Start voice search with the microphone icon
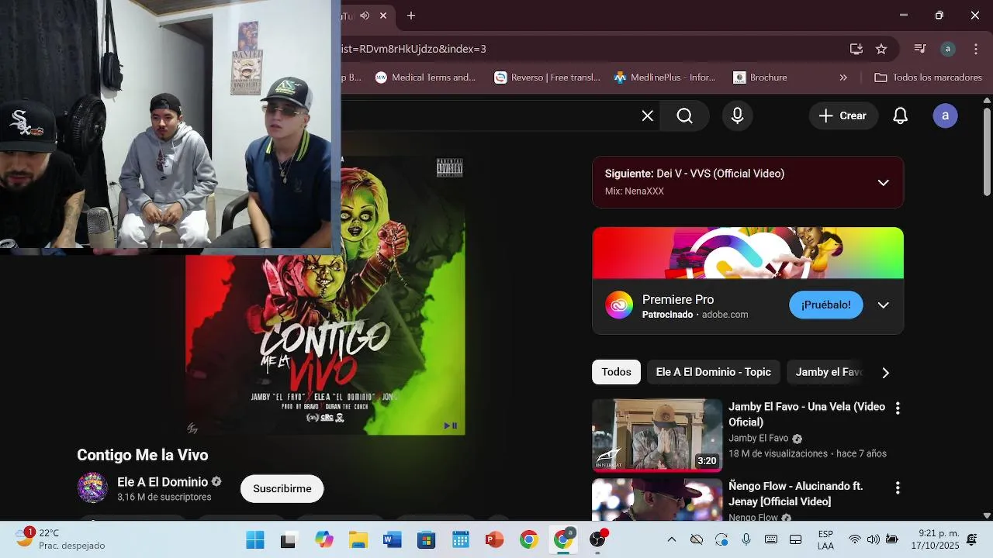The width and height of the screenshot is (993, 558). (738, 115)
